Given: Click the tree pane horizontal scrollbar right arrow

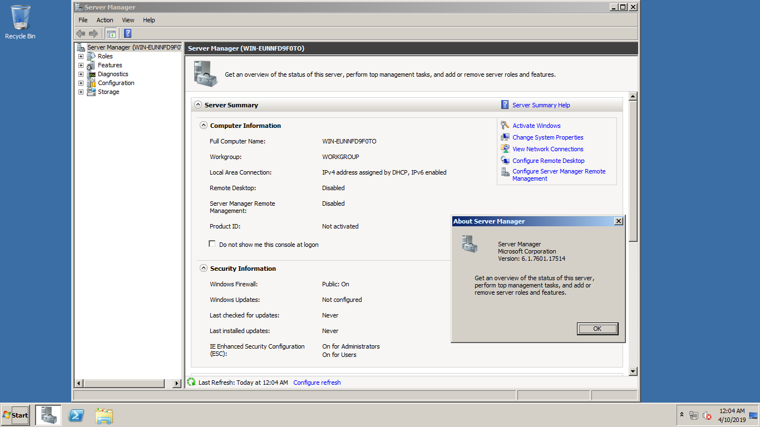Looking at the screenshot, I should (177, 383).
